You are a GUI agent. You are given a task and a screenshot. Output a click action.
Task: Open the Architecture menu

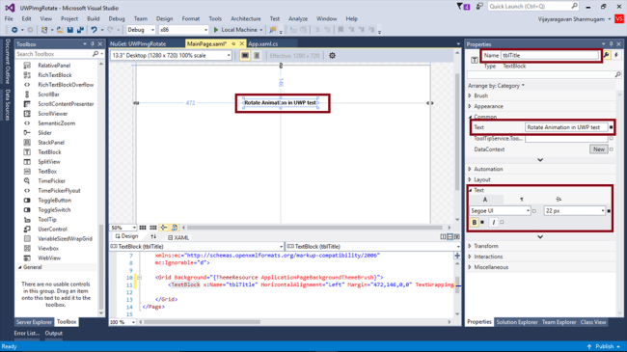246,18
